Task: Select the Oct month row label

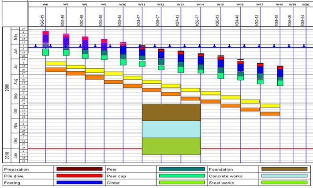Action: pos(15,111)
